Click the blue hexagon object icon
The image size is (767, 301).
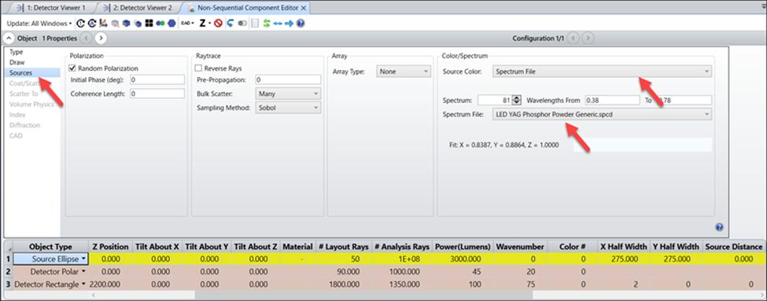coord(171,23)
